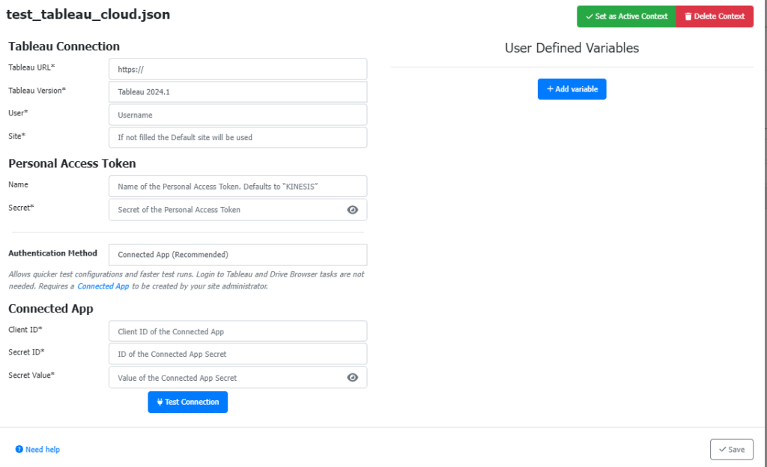Click the Tableau Version label

tap(37, 91)
